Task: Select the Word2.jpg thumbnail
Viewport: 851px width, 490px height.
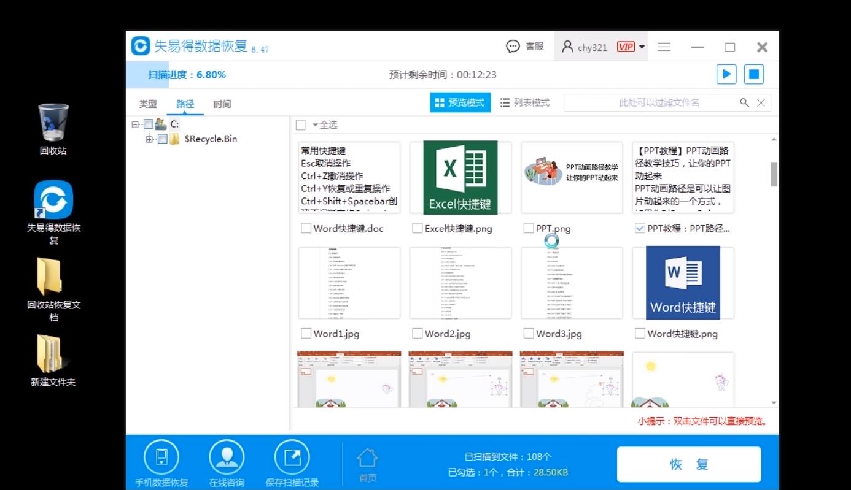Action: click(460, 283)
